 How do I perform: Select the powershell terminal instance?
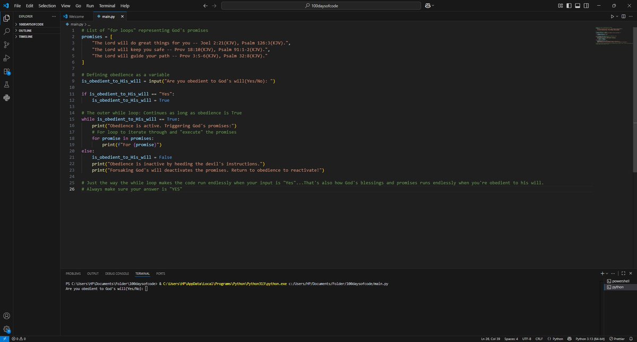620,281
